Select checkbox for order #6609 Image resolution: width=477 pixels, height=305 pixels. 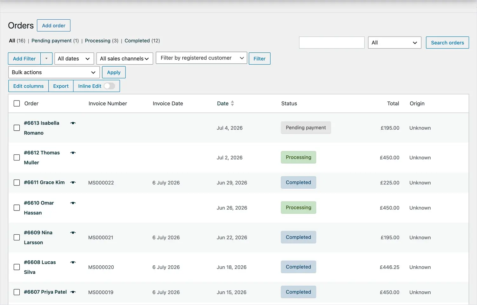click(x=17, y=237)
